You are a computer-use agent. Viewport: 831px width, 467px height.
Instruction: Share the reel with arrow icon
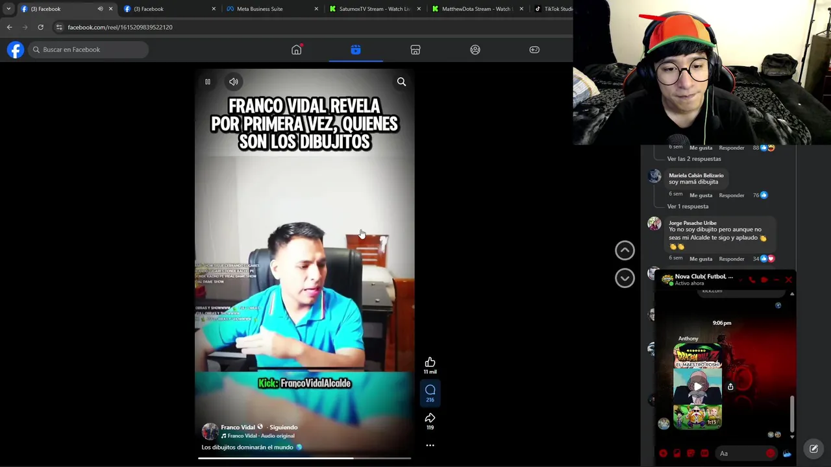tap(430, 418)
